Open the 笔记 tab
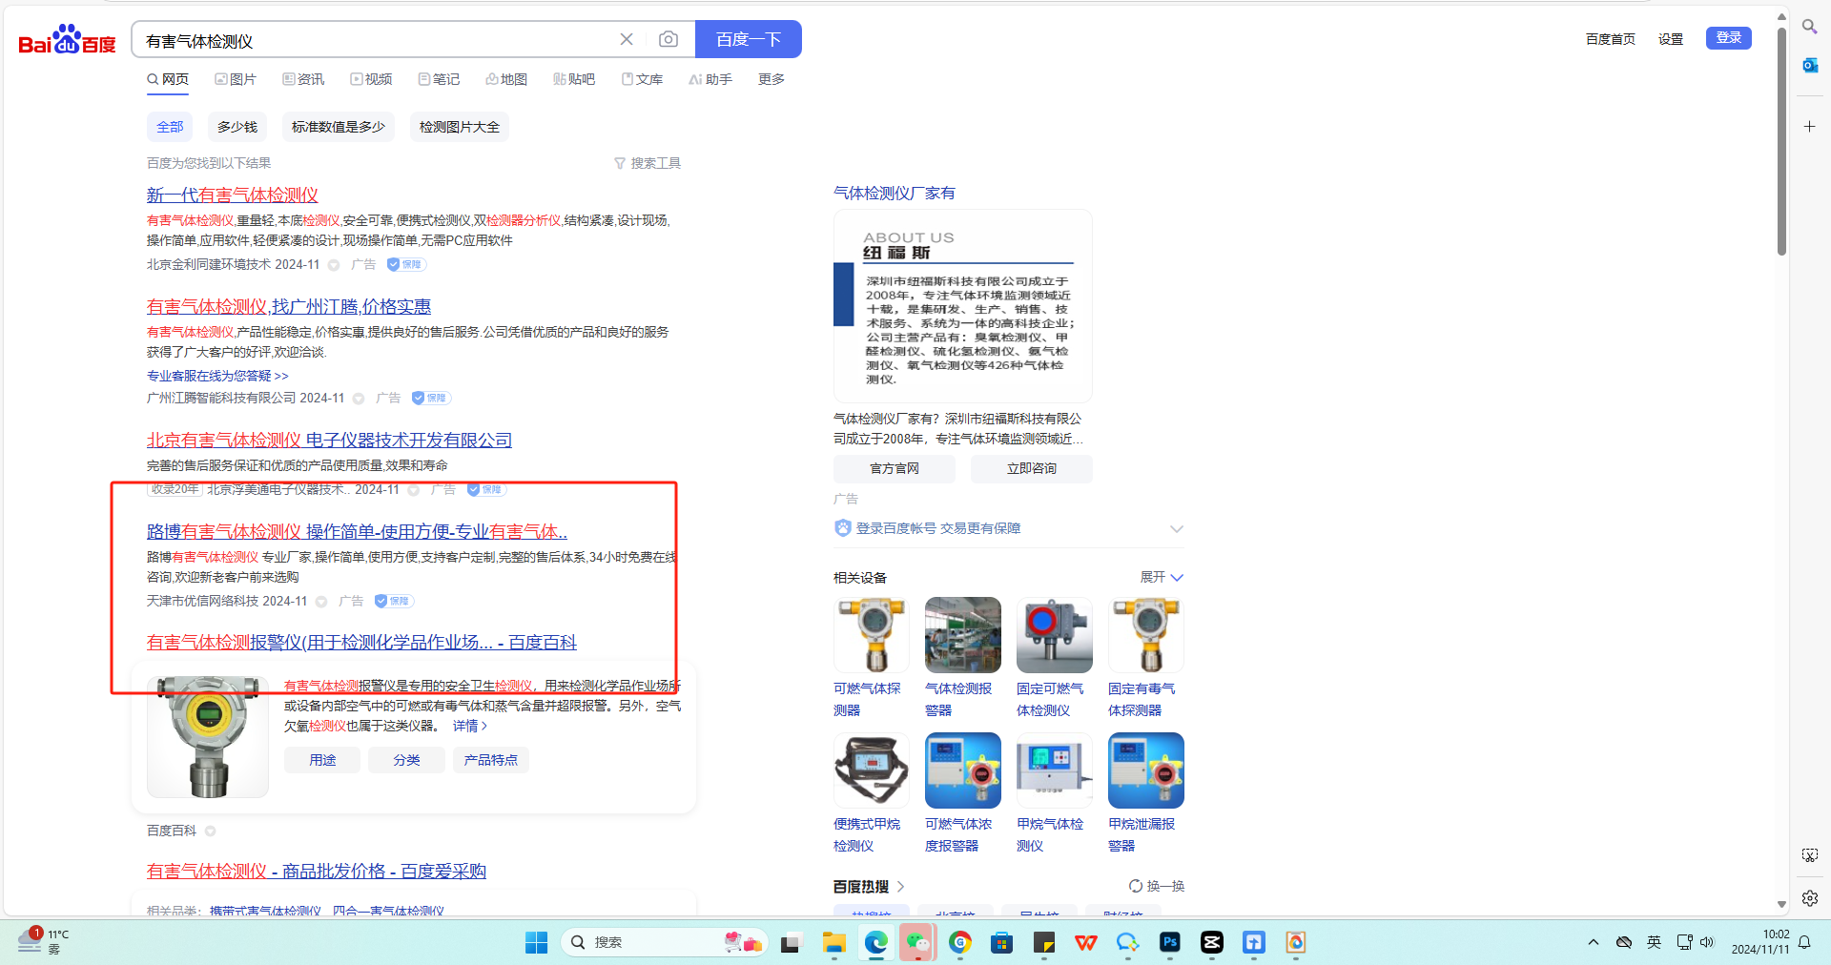1831x965 pixels. point(439,79)
